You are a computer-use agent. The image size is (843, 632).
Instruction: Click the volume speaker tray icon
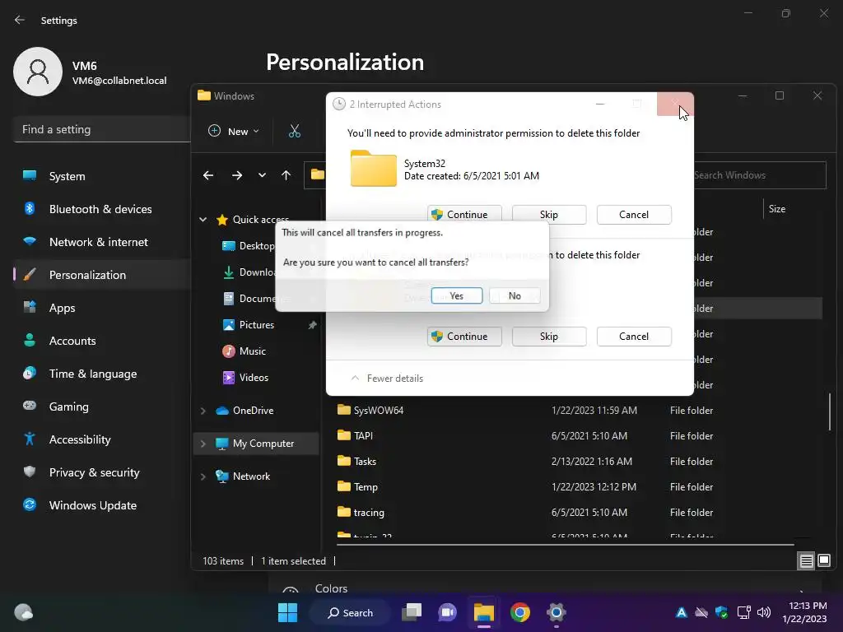click(764, 612)
